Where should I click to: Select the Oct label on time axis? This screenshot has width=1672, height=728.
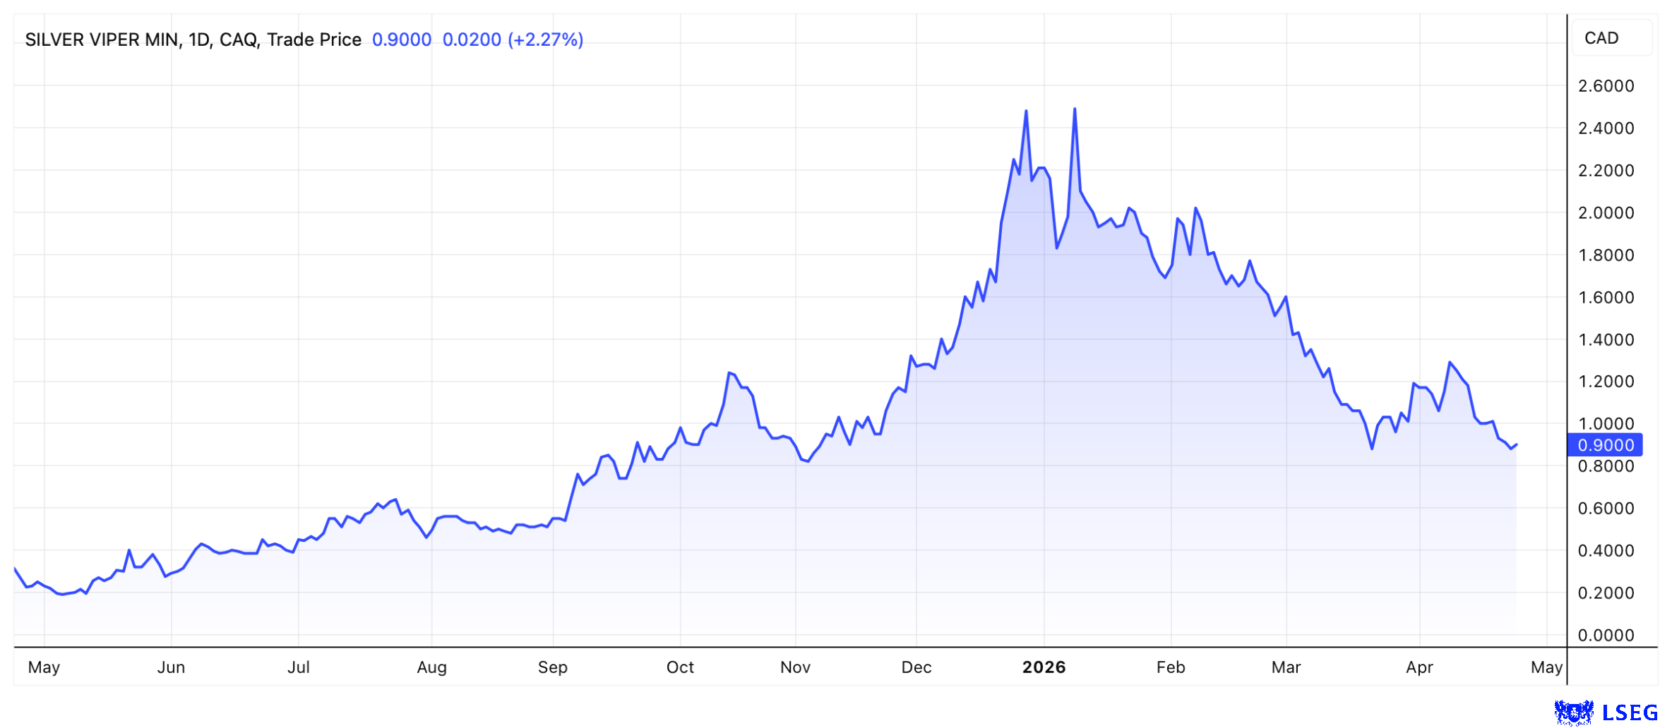680,667
